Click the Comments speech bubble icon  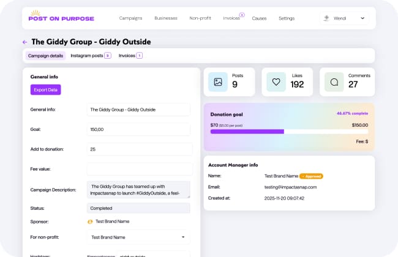click(334, 82)
